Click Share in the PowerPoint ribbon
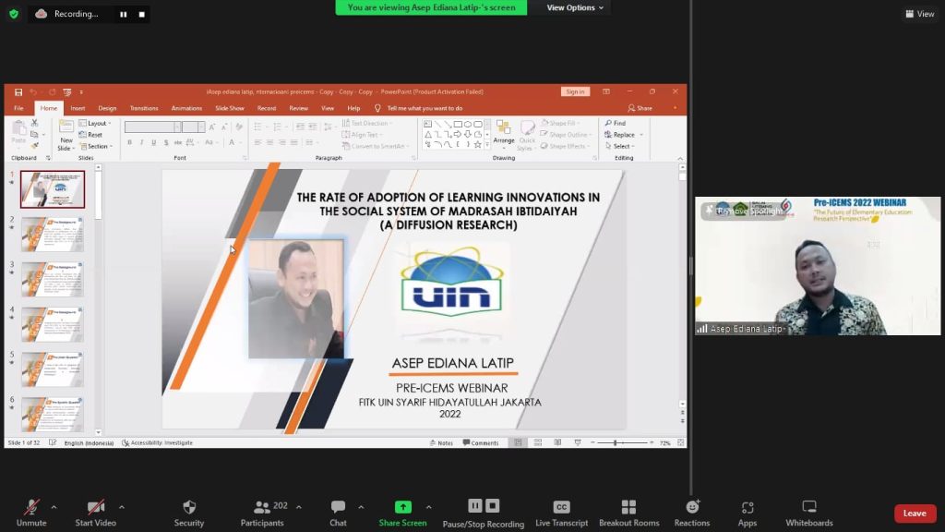945x532 pixels. pyautogui.click(x=640, y=109)
